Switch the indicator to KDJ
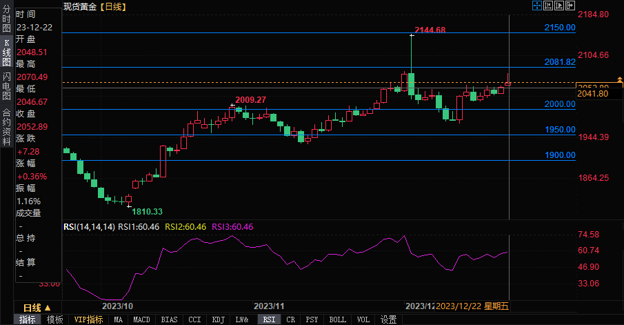Screen dimensions: 624x325 pos(218,319)
